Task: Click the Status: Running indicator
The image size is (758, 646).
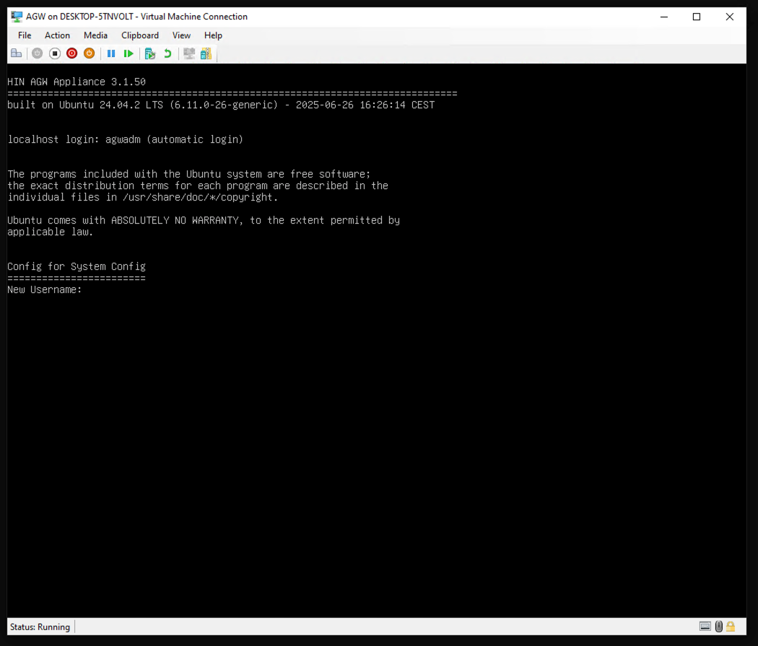Action: pyautogui.click(x=40, y=627)
